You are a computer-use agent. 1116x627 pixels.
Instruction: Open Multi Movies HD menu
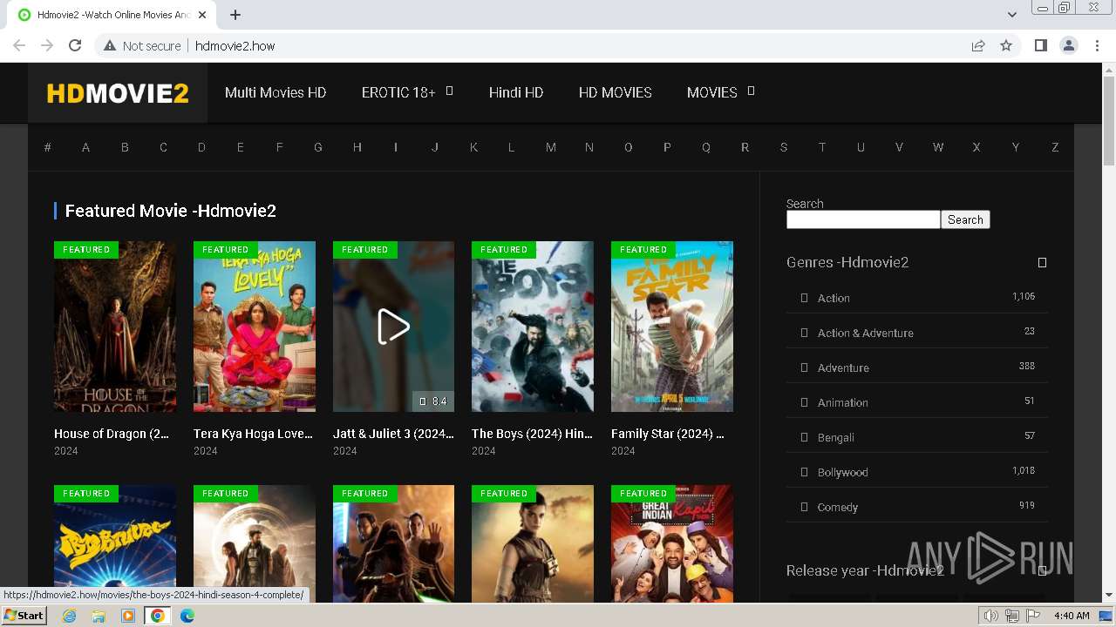276,92
